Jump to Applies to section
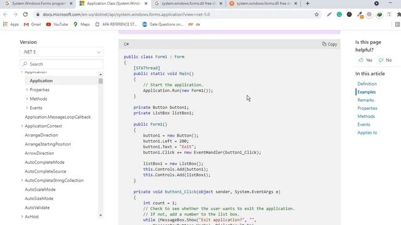The width and height of the screenshot is (401, 225). point(367,133)
